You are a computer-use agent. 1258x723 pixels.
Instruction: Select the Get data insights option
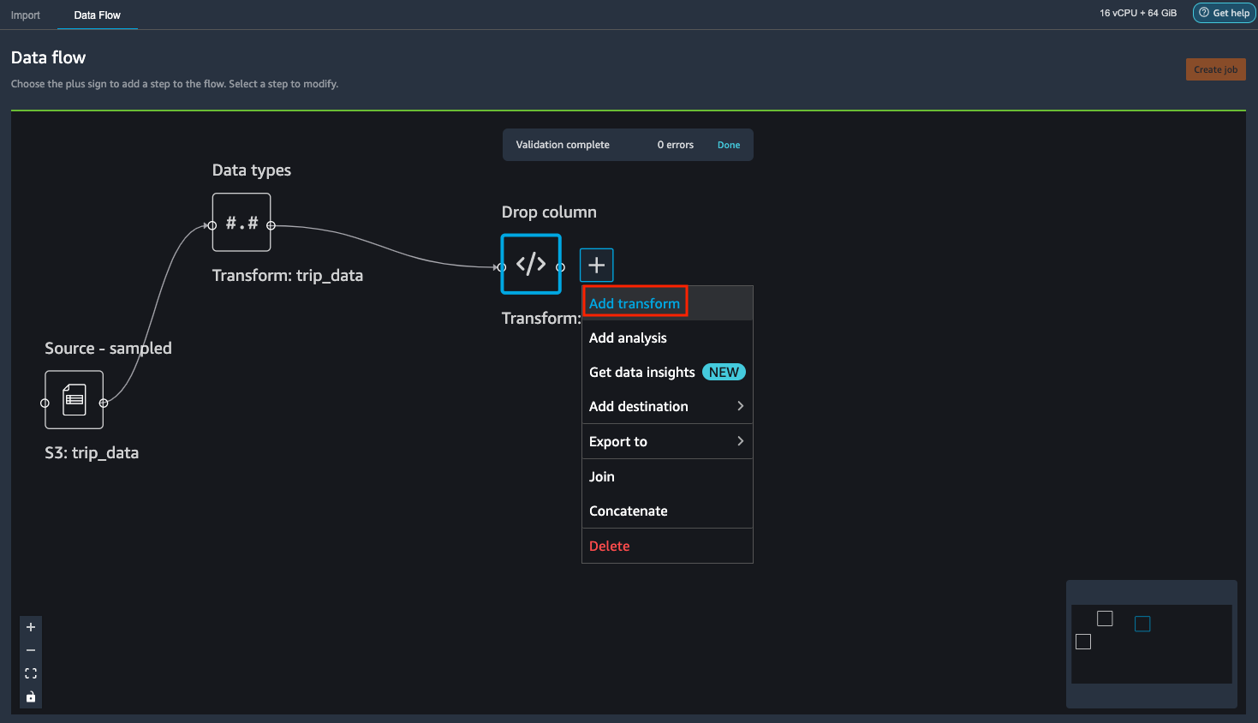641,372
